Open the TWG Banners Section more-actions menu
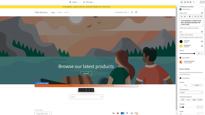Image resolution: width=205 pixels, height=115 pixels. [x=202, y=7]
